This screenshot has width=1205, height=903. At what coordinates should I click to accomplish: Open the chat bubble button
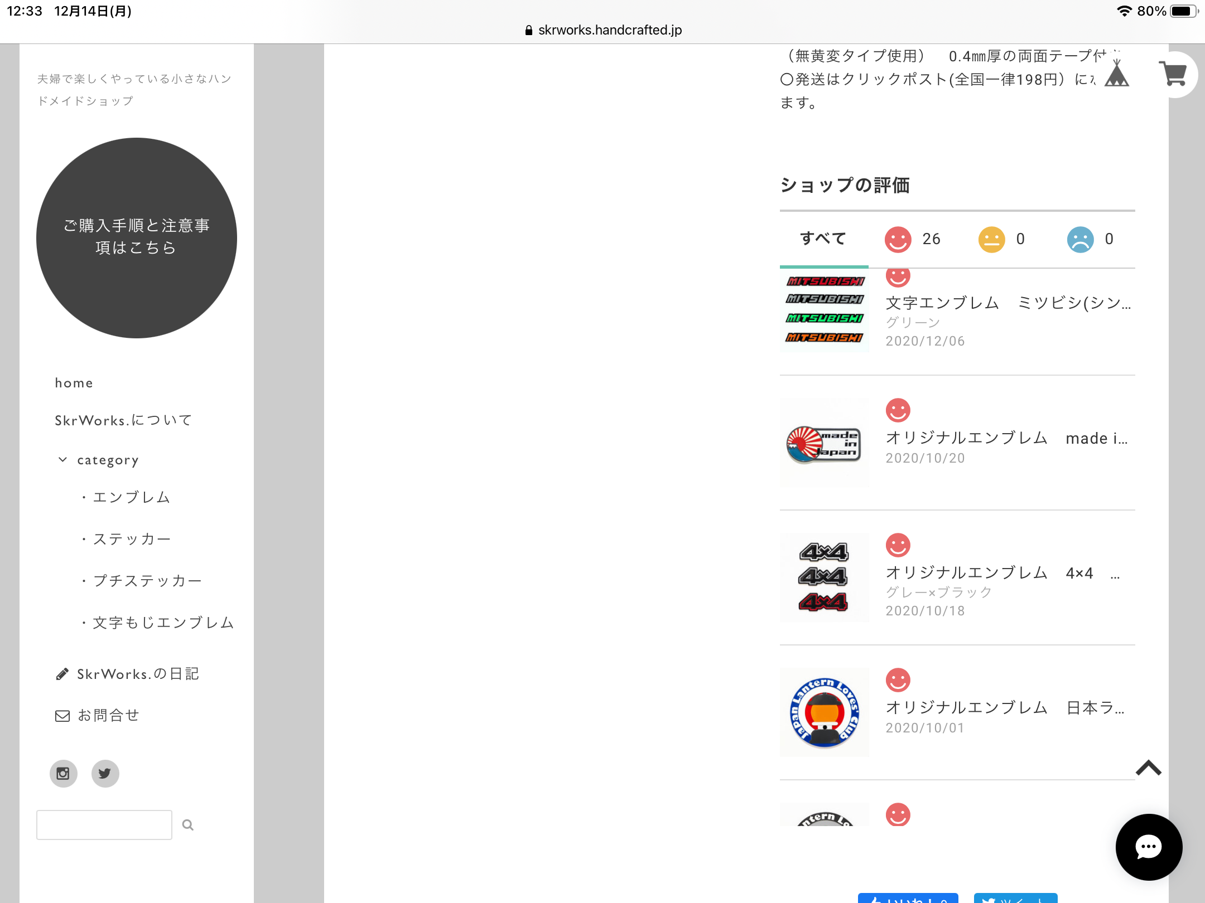click(1149, 847)
